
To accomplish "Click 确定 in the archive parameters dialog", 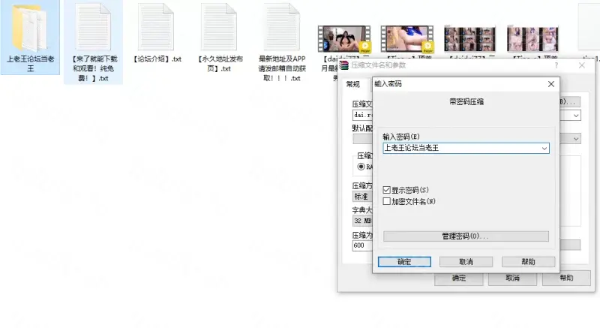I will tap(459, 278).
